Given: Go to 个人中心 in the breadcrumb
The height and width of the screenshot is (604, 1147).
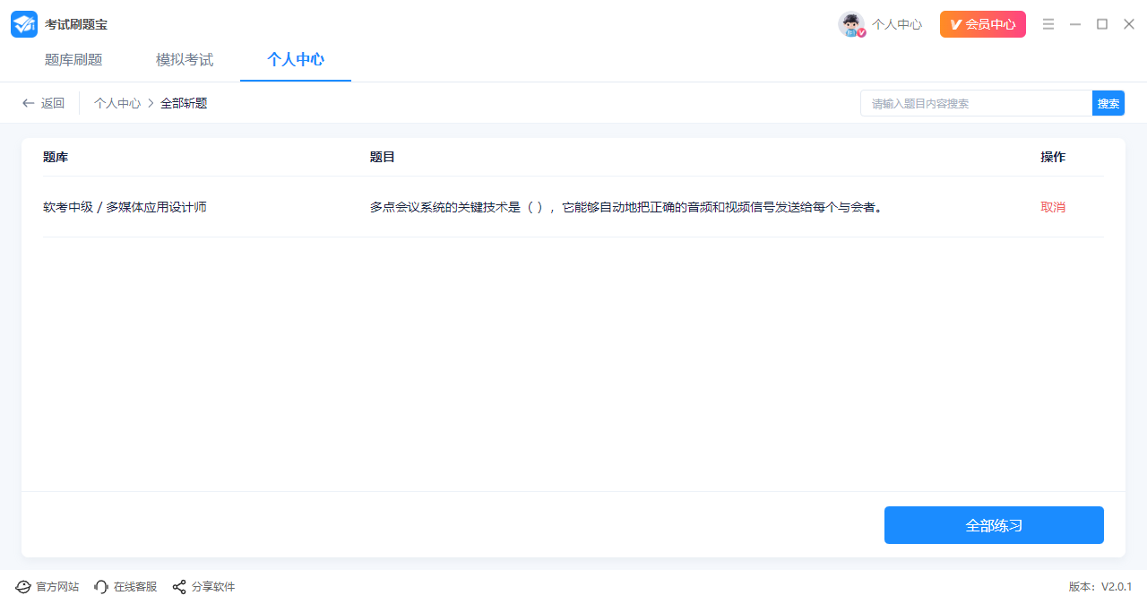Looking at the screenshot, I should pos(117,103).
